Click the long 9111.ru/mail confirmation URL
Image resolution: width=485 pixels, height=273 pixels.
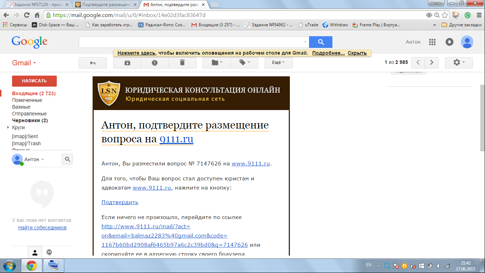tap(175, 235)
